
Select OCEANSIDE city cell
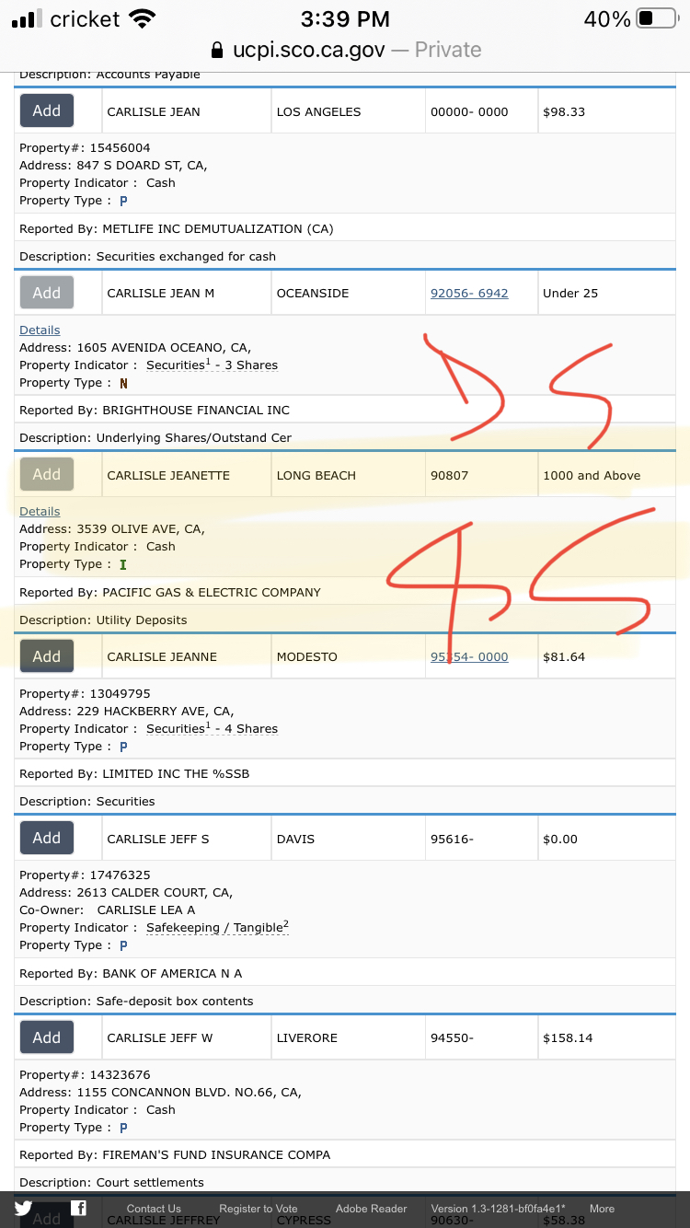348,293
